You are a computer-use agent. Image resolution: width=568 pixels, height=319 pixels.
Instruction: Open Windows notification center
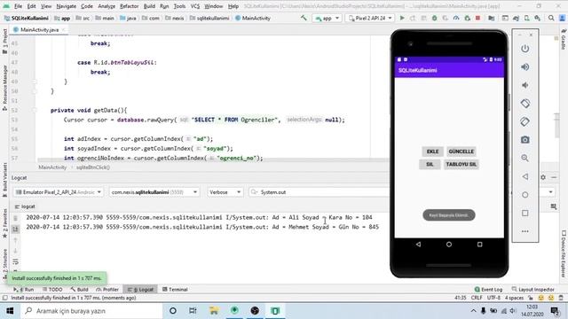[555, 311]
